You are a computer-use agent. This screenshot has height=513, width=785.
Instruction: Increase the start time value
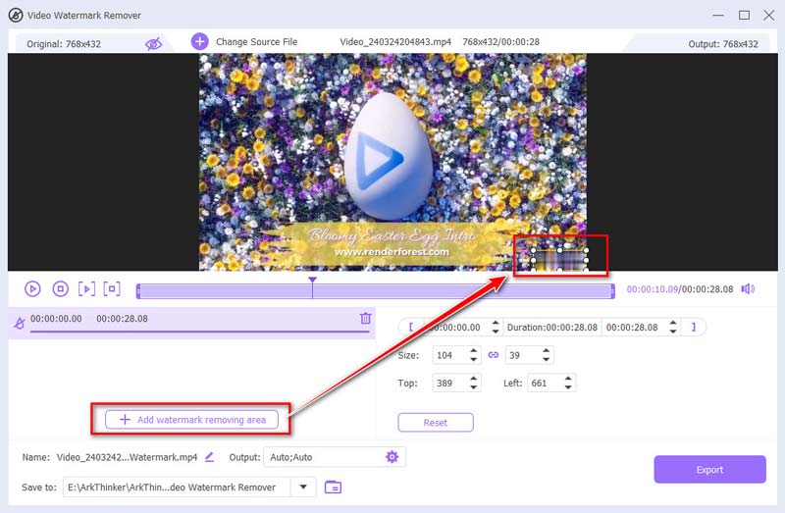point(496,323)
